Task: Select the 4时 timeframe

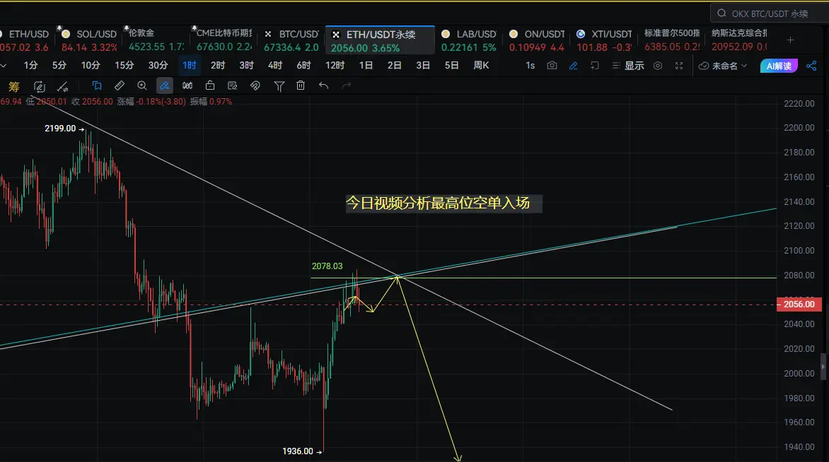Action: 275,66
